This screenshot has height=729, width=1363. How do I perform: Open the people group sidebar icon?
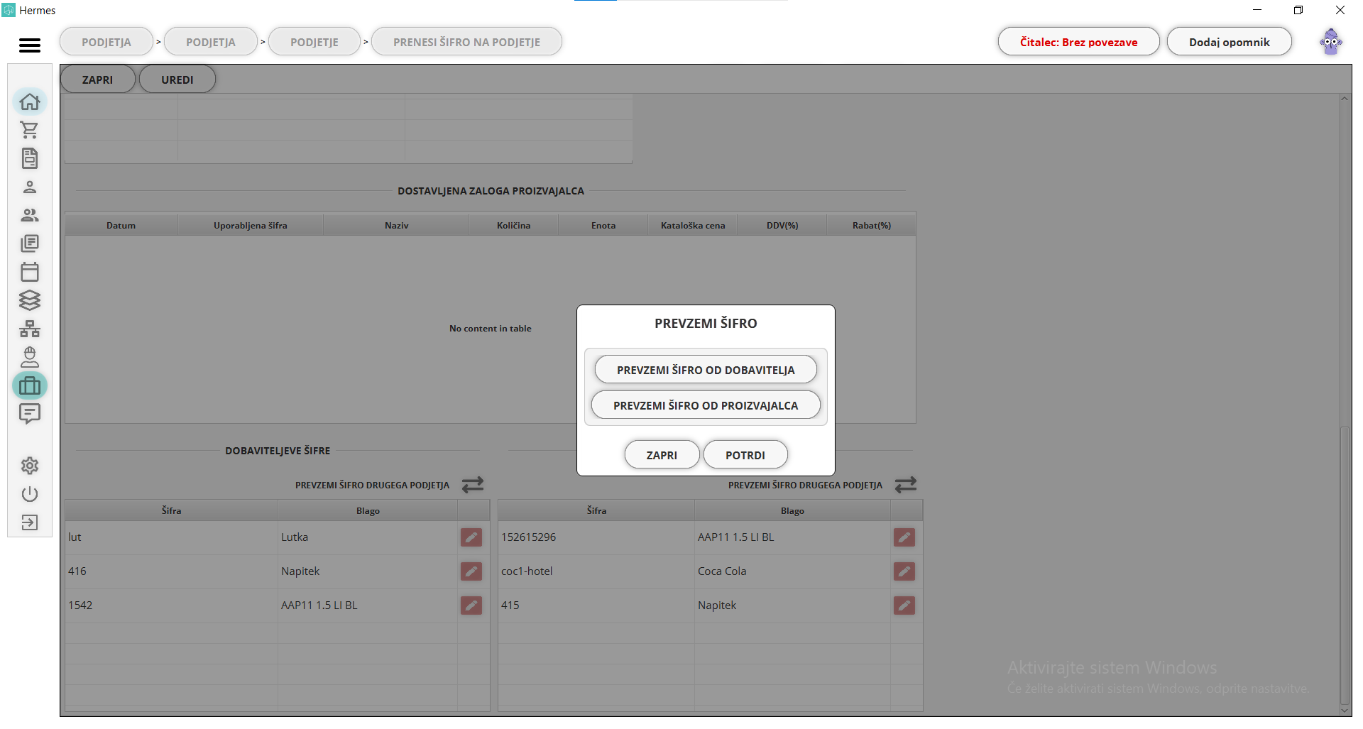(30, 215)
